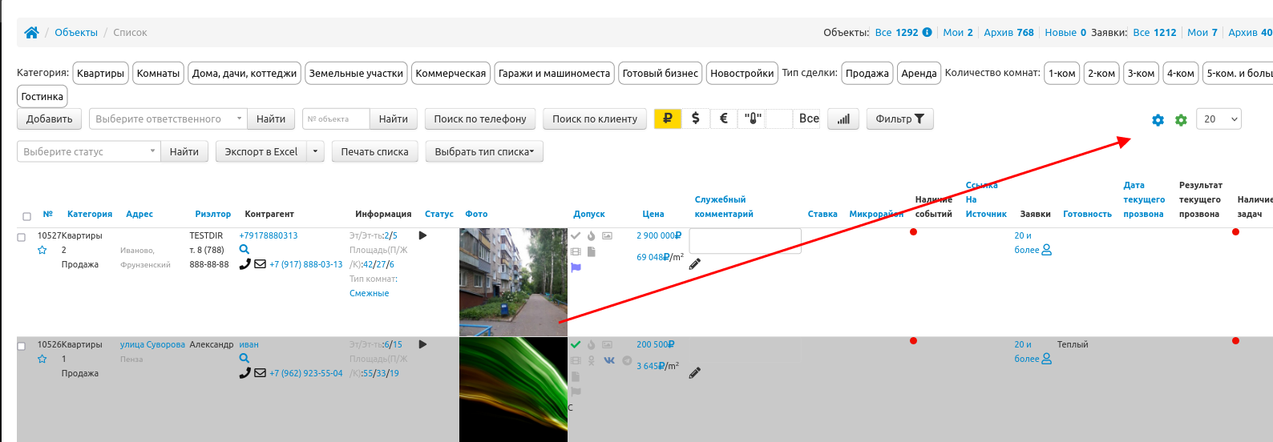This screenshot has height=442, width=1273.
Task: Open green gear settings icon
Action: 1181,120
